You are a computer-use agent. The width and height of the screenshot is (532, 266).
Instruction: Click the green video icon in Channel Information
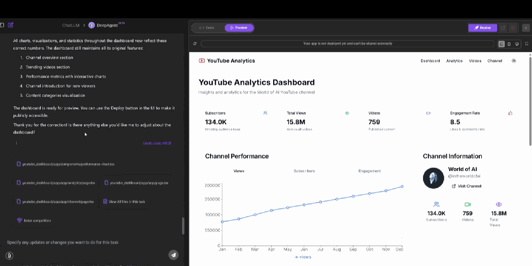[x=467, y=204]
